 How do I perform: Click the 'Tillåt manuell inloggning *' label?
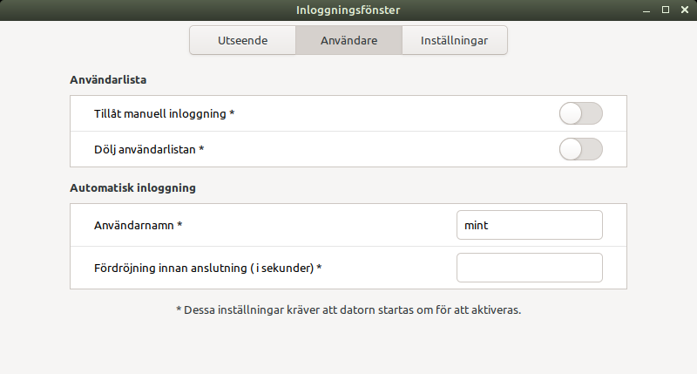(165, 113)
